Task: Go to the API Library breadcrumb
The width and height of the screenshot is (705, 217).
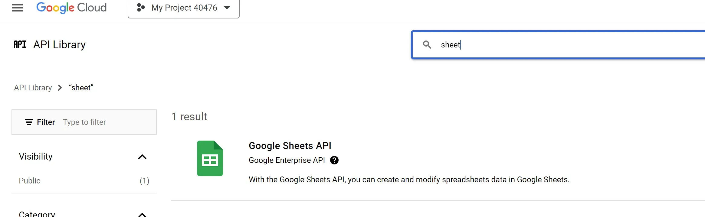Action: [33, 88]
